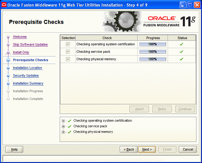
Task: Cancel the installation
Action: coord(188,149)
